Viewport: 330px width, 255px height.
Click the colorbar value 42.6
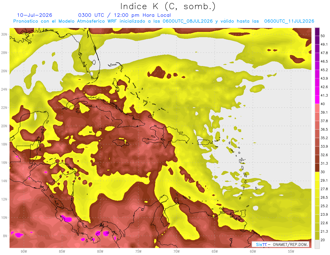(x=324, y=87)
